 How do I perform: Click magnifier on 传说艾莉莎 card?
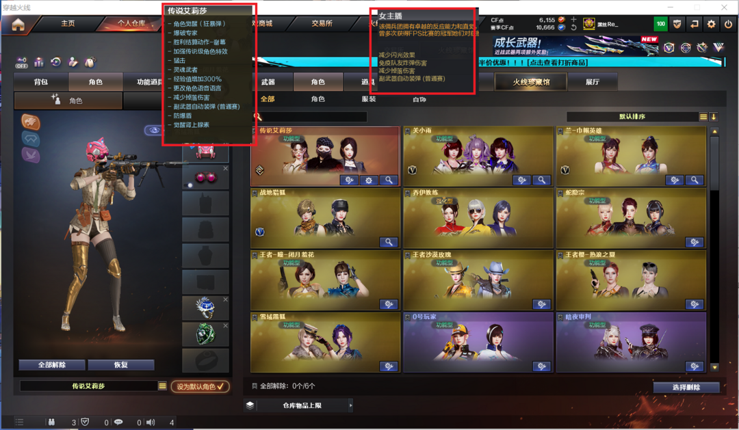click(389, 180)
